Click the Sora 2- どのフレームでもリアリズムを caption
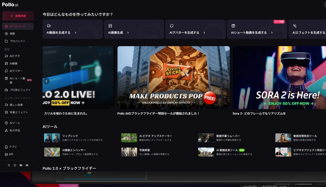This screenshot has width=326, height=187. pyautogui.click(x=259, y=114)
